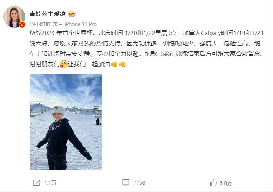Click the crown membership badge icon
The height and width of the screenshot is (192, 273).
click(72, 14)
